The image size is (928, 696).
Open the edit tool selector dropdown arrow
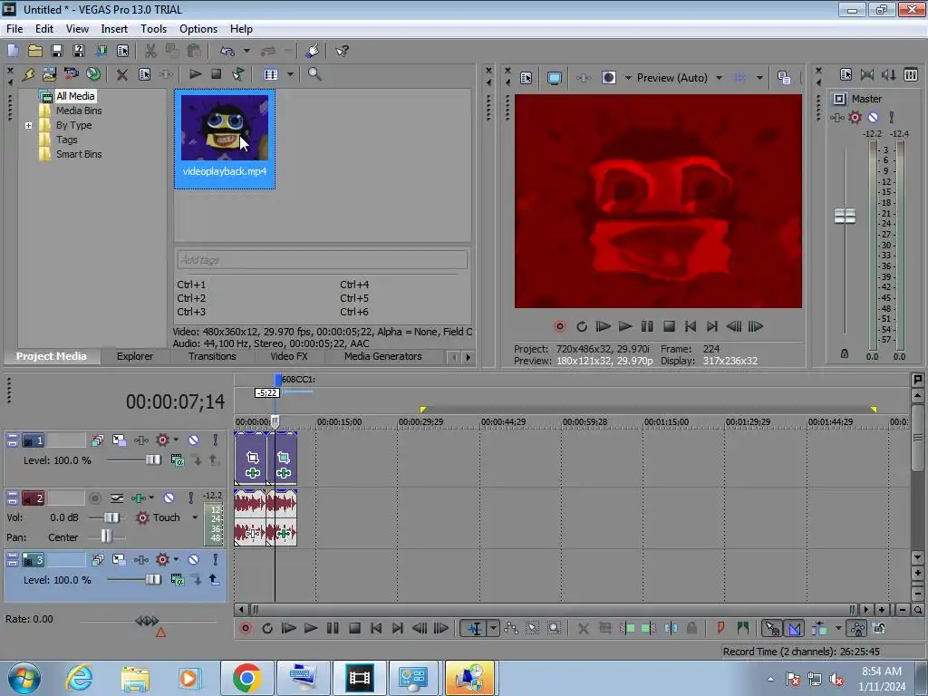coord(493,629)
